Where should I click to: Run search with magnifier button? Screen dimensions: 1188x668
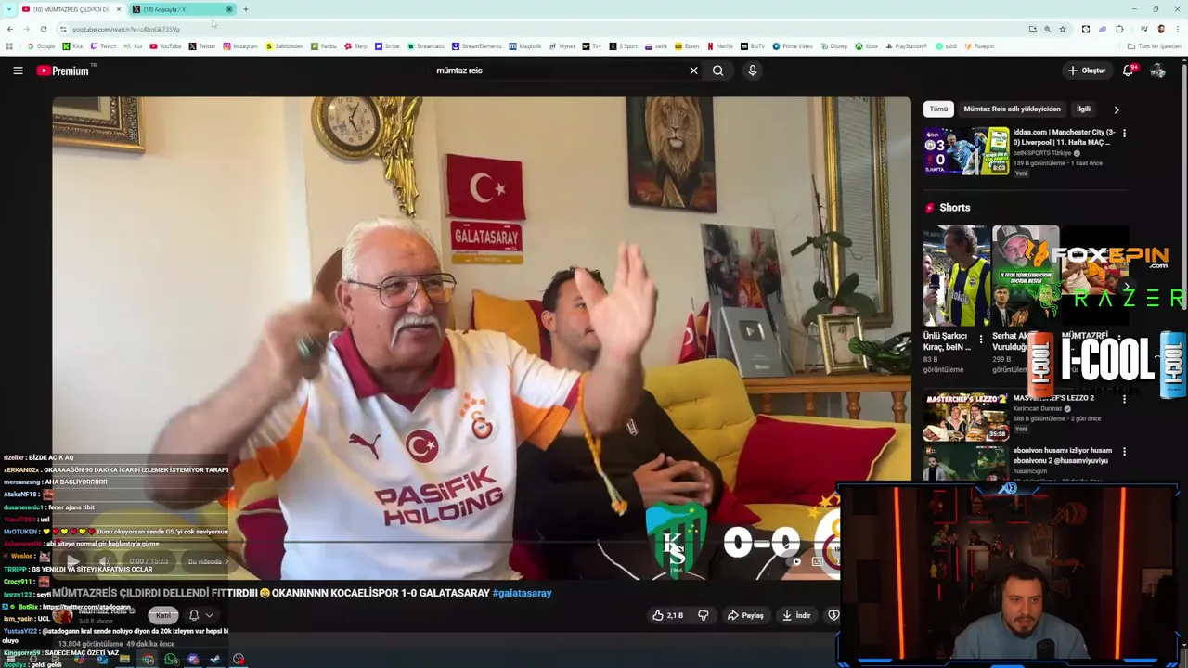click(x=717, y=71)
